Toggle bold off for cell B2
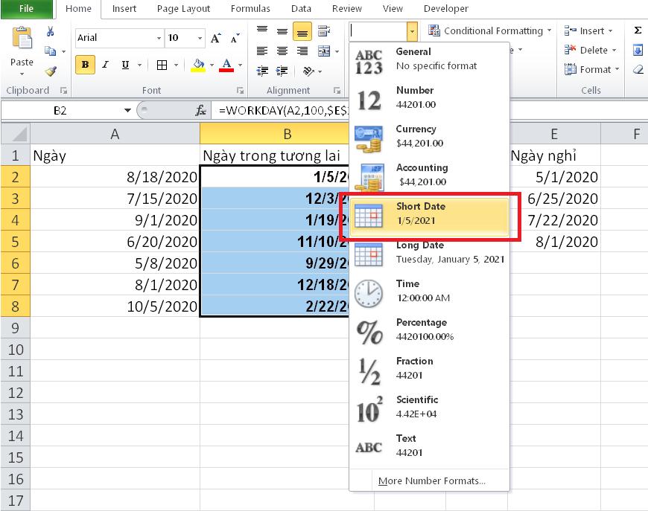The image size is (648, 511). (x=84, y=65)
